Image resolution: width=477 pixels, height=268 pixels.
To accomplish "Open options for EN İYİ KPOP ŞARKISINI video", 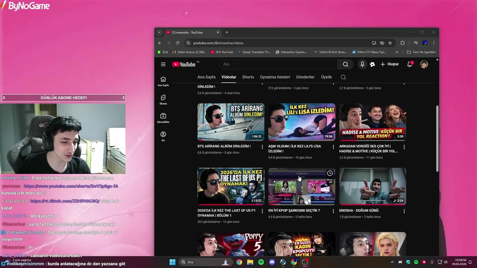I will 333,211.
